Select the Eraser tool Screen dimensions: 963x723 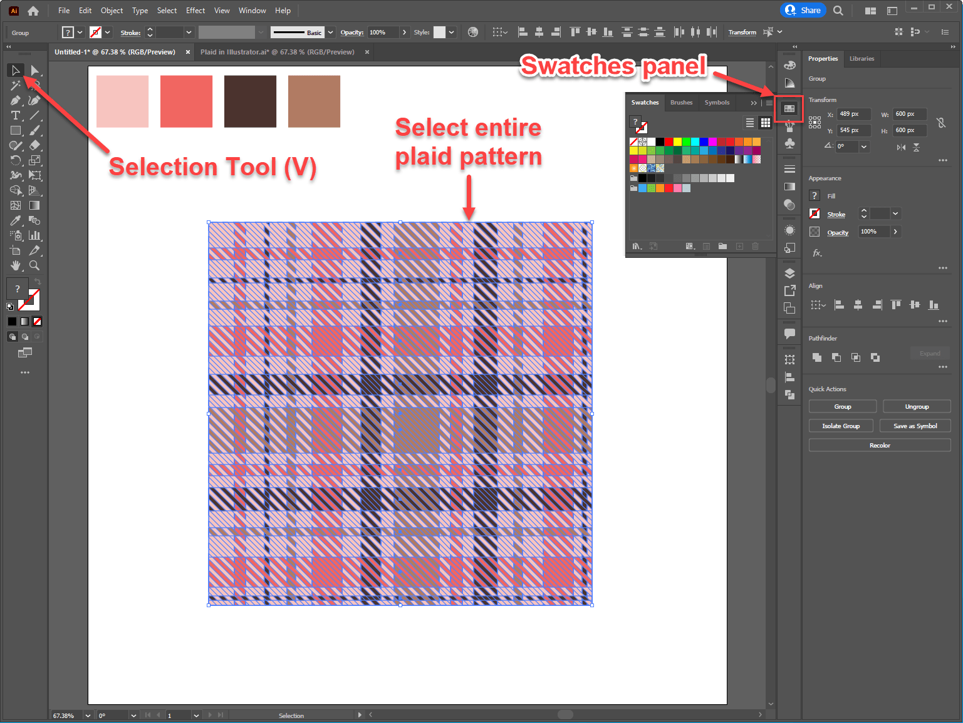click(x=34, y=145)
